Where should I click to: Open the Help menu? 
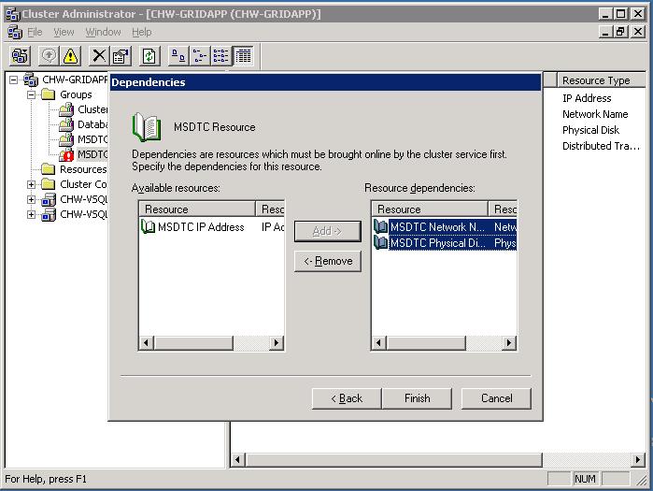(x=142, y=32)
